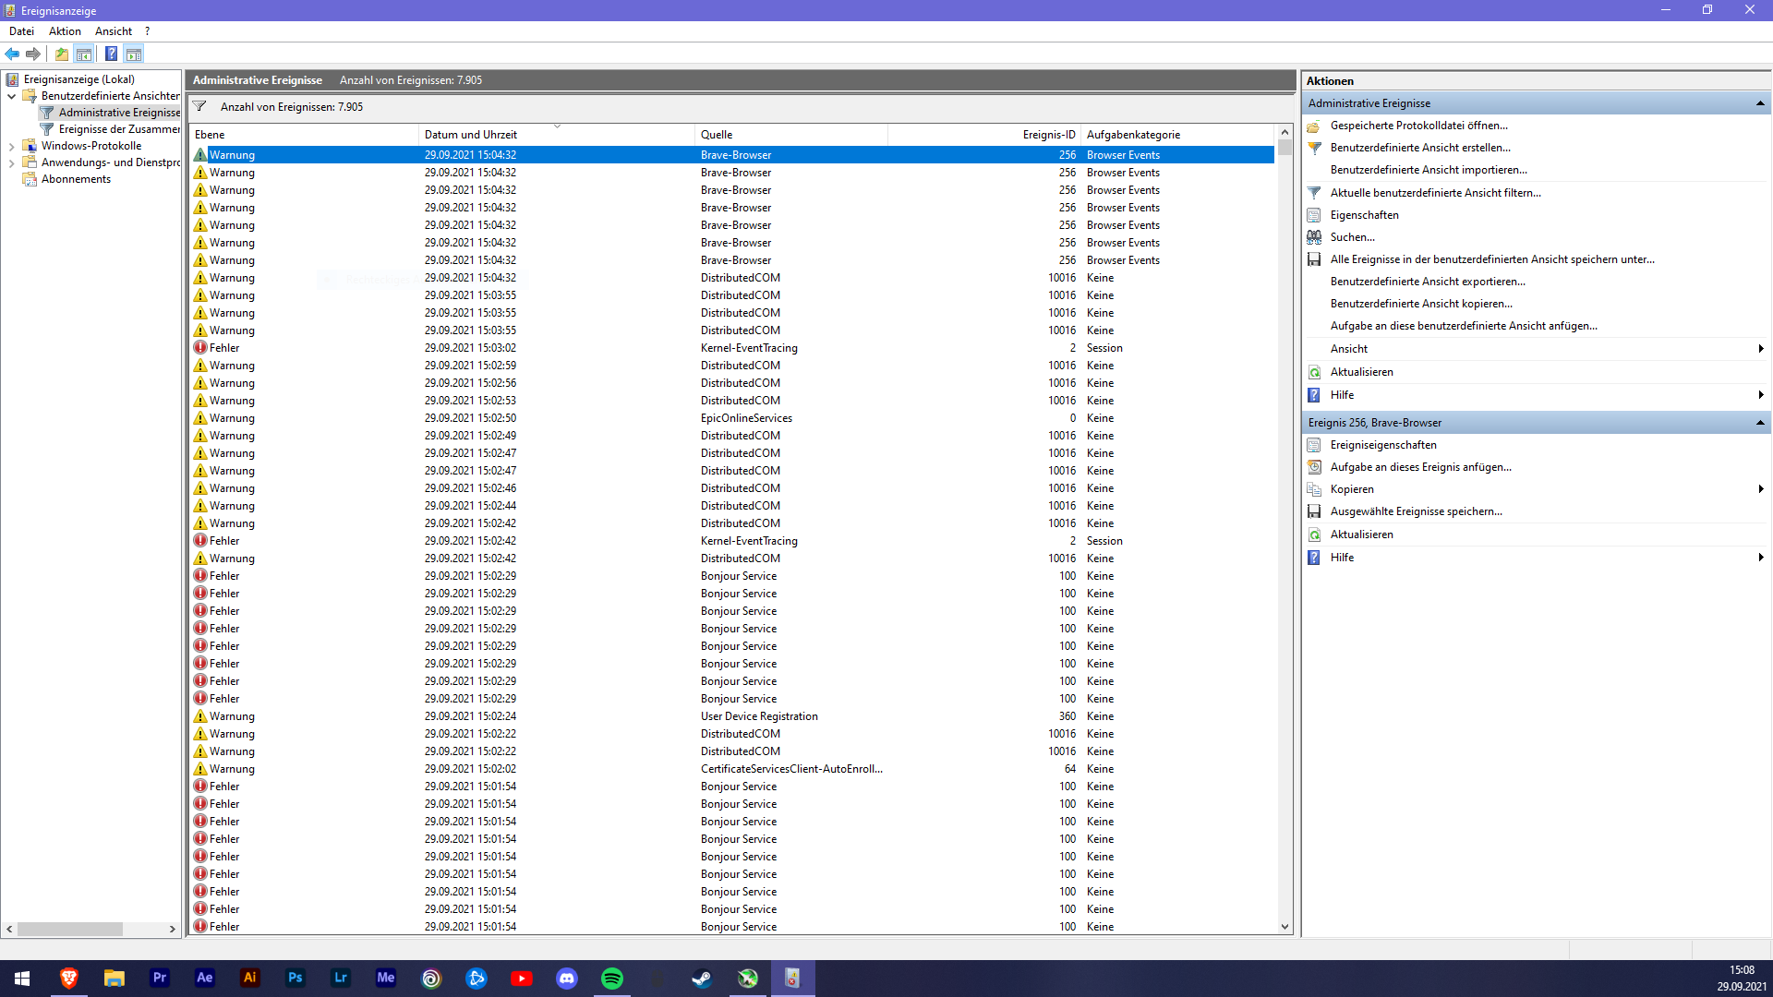Click the filter funnel icon above event list
Screen dimensions: 1773x997
pos(199,106)
